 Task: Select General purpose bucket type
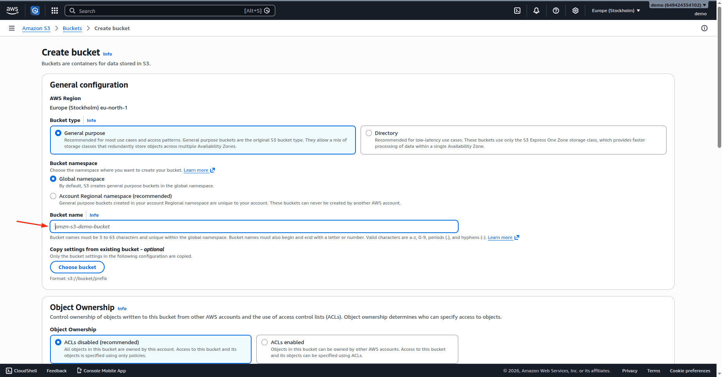coord(203,140)
